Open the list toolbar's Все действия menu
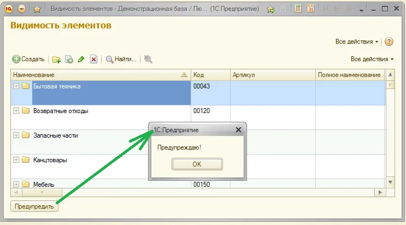Image resolution: width=406 pixels, height=225 pixels. point(372,59)
